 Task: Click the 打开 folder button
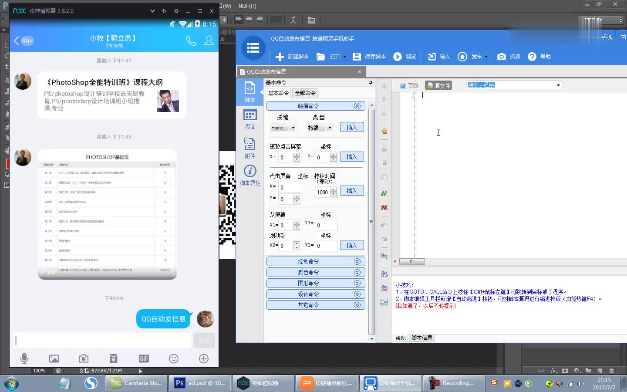[x=328, y=57]
